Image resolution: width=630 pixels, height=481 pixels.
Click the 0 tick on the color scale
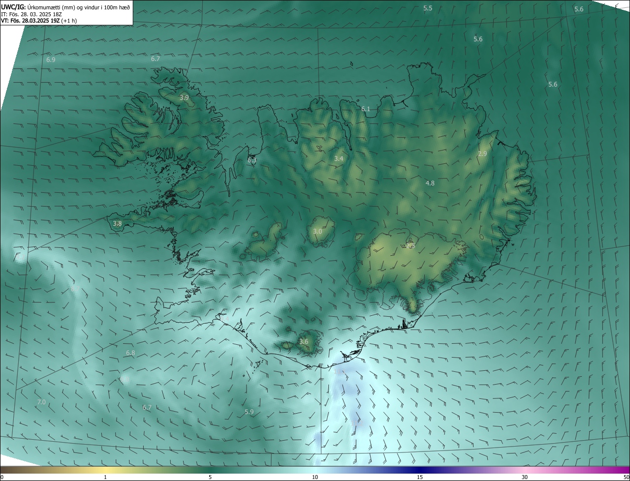(2, 477)
